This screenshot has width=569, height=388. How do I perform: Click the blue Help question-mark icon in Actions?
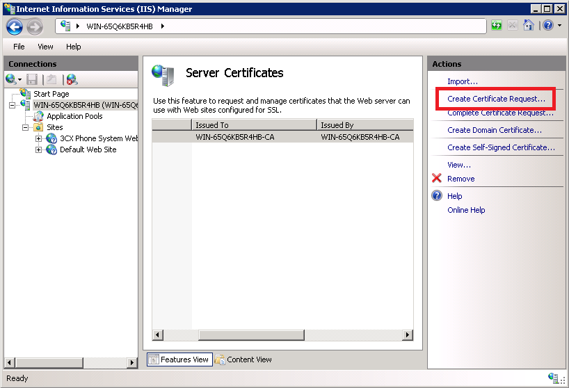[x=437, y=195]
